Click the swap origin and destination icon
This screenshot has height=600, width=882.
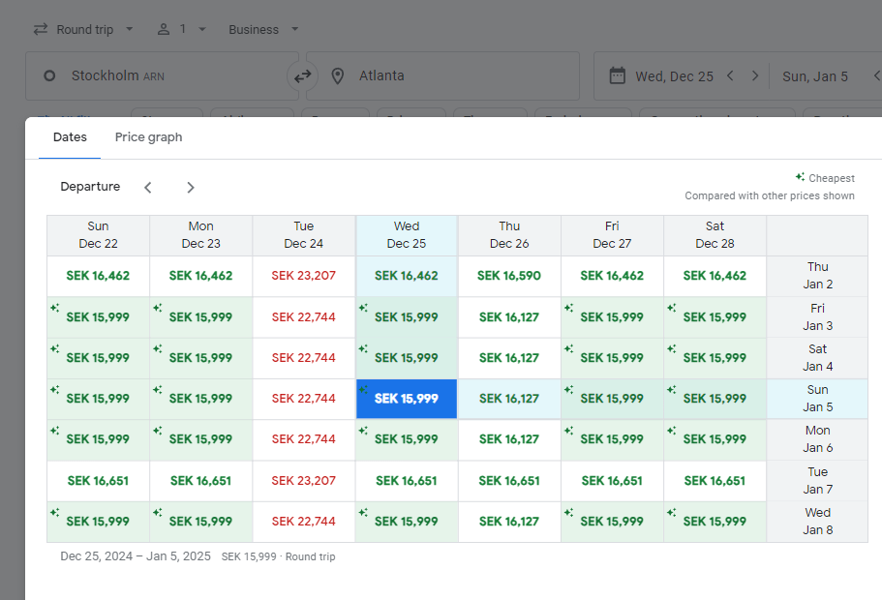[x=302, y=75]
